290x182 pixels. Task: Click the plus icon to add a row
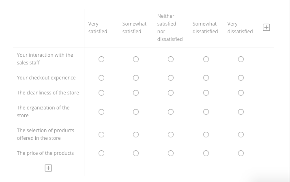pyautogui.click(x=48, y=168)
